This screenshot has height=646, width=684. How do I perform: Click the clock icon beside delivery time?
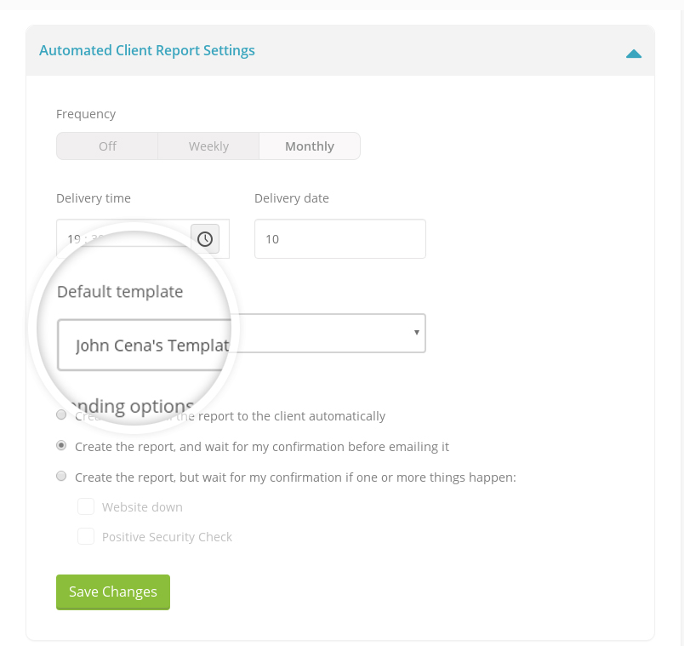pyautogui.click(x=205, y=239)
